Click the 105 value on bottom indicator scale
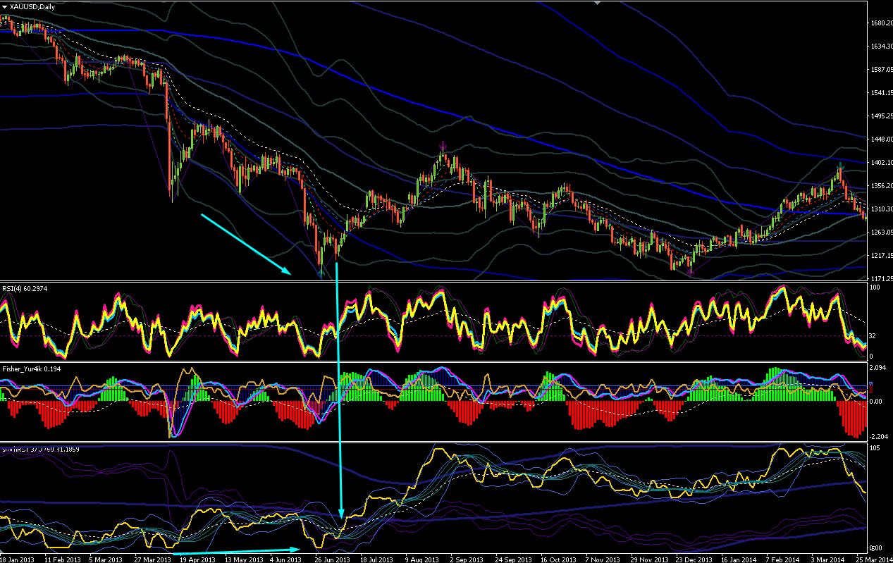Screen dimensions: 893x563 pos(874,449)
